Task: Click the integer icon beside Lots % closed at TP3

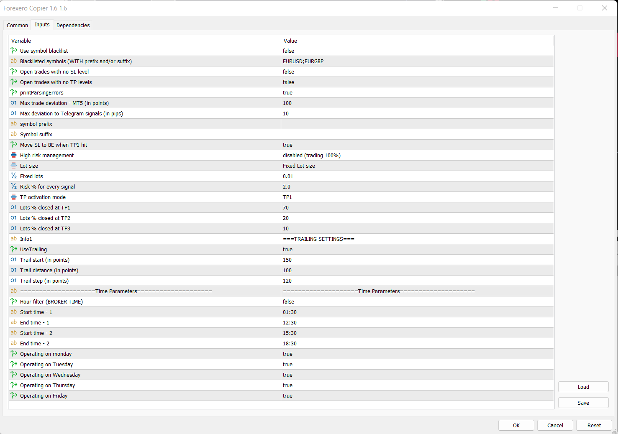Action: click(x=14, y=228)
